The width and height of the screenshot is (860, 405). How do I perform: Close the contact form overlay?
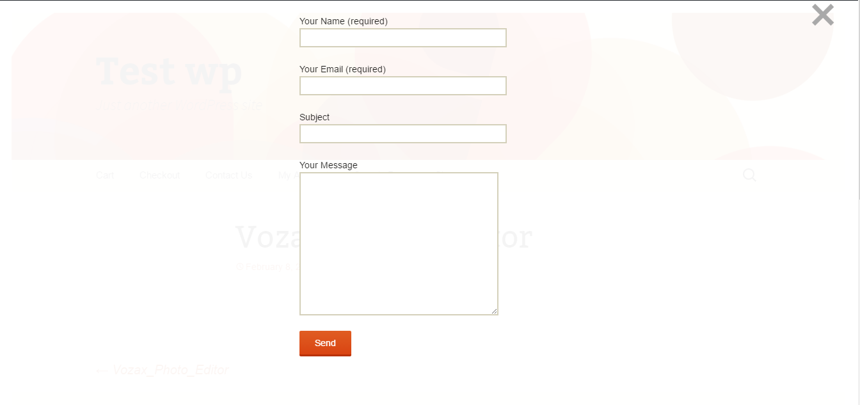point(822,14)
